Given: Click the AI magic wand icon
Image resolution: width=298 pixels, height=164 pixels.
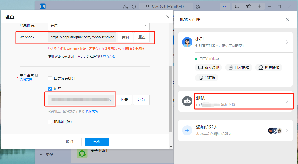Looking at the screenshot, I should [x=225, y=6].
